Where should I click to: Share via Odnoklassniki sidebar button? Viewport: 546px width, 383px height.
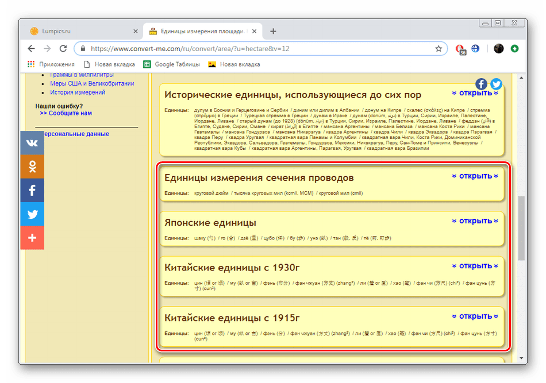32,167
